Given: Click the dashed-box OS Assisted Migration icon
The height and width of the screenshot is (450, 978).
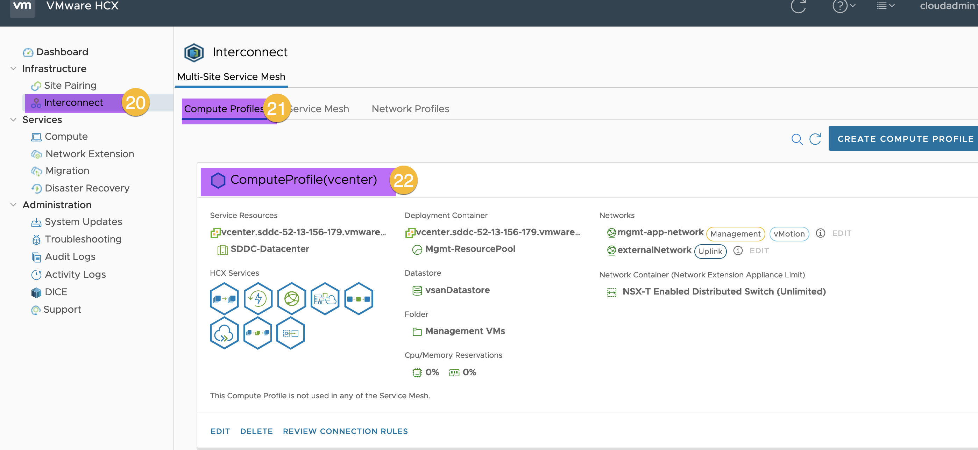Looking at the screenshot, I should [291, 333].
